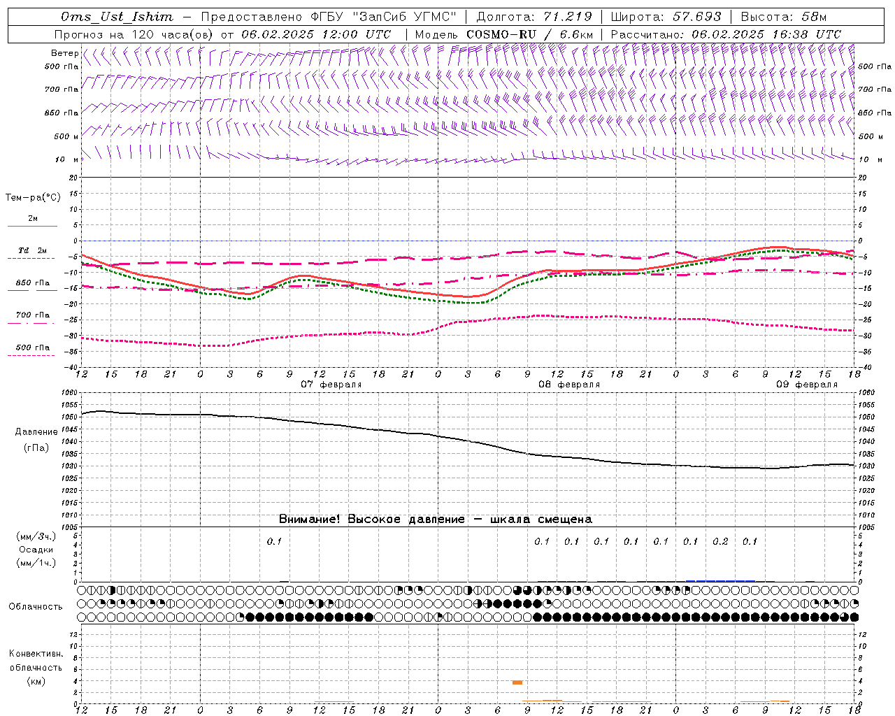Click the Облачность panel label

click(36, 607)
